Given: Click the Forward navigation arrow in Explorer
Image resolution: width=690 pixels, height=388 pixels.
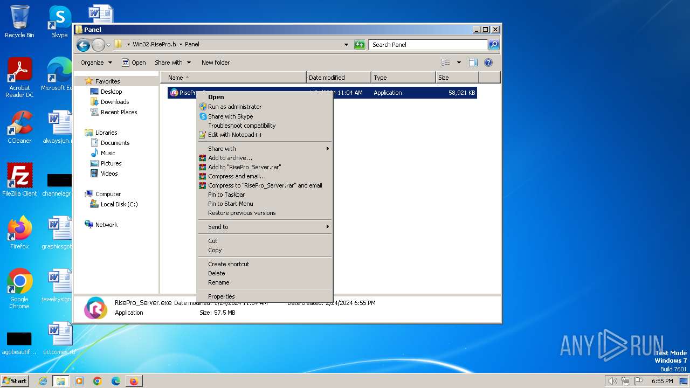Looking at the screenshot, I should click(x=98, y=45).
